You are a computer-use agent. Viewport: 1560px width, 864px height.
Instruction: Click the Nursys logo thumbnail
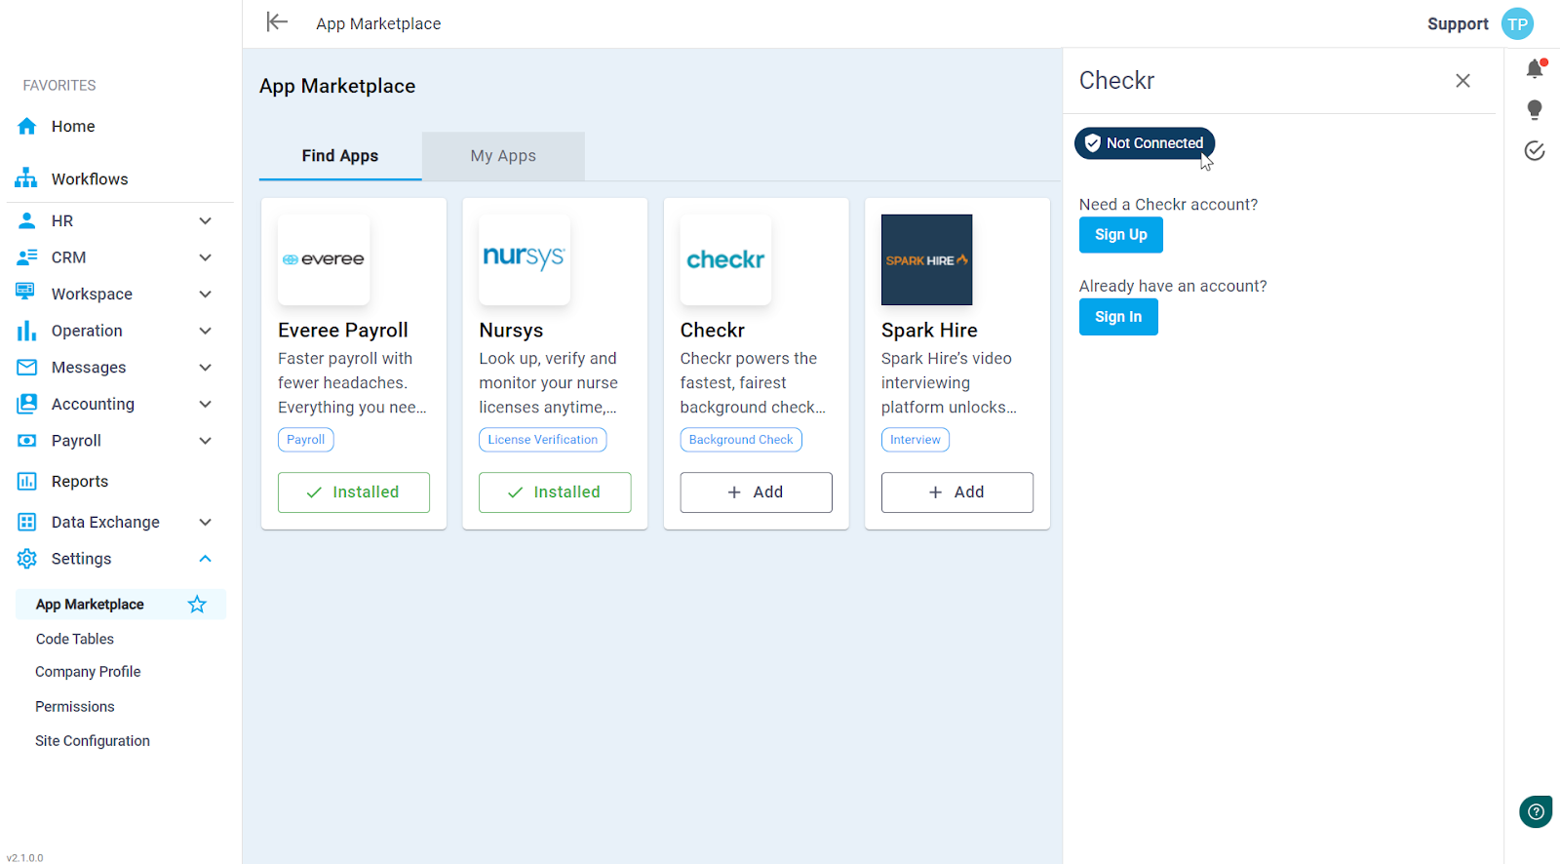click(x=525, y=259)
